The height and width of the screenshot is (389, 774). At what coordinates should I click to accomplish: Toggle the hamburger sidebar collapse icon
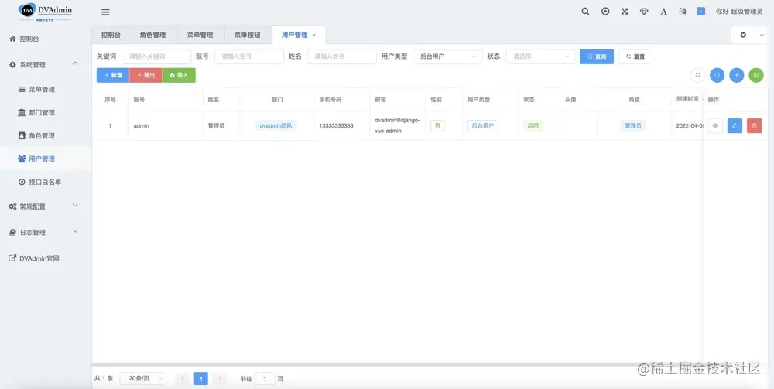(x=105, y=12)
